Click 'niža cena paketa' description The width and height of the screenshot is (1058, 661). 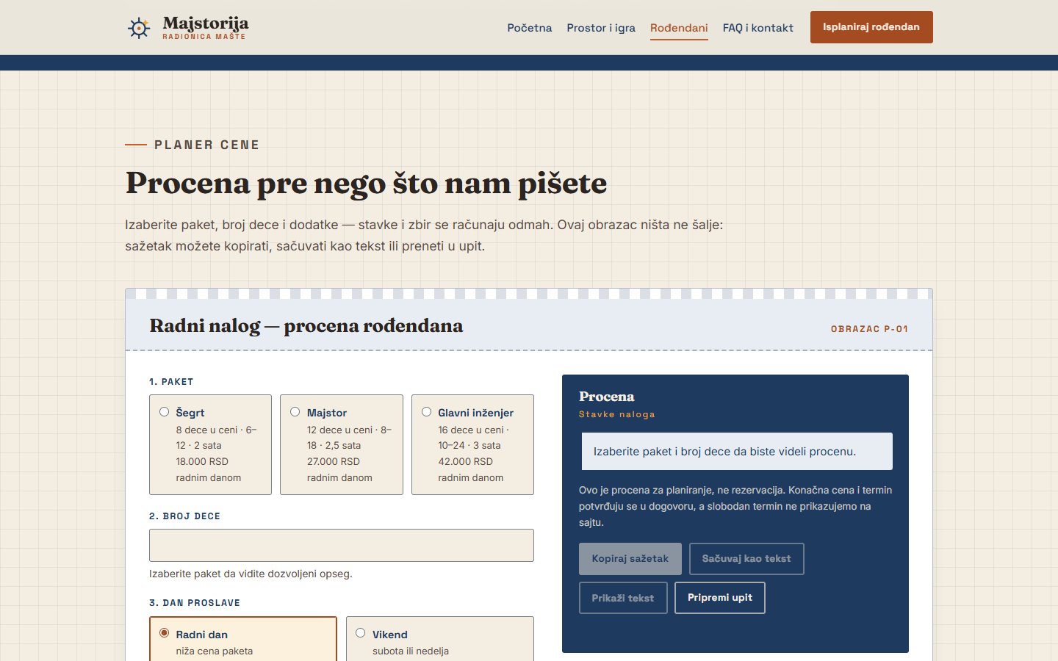215,651
